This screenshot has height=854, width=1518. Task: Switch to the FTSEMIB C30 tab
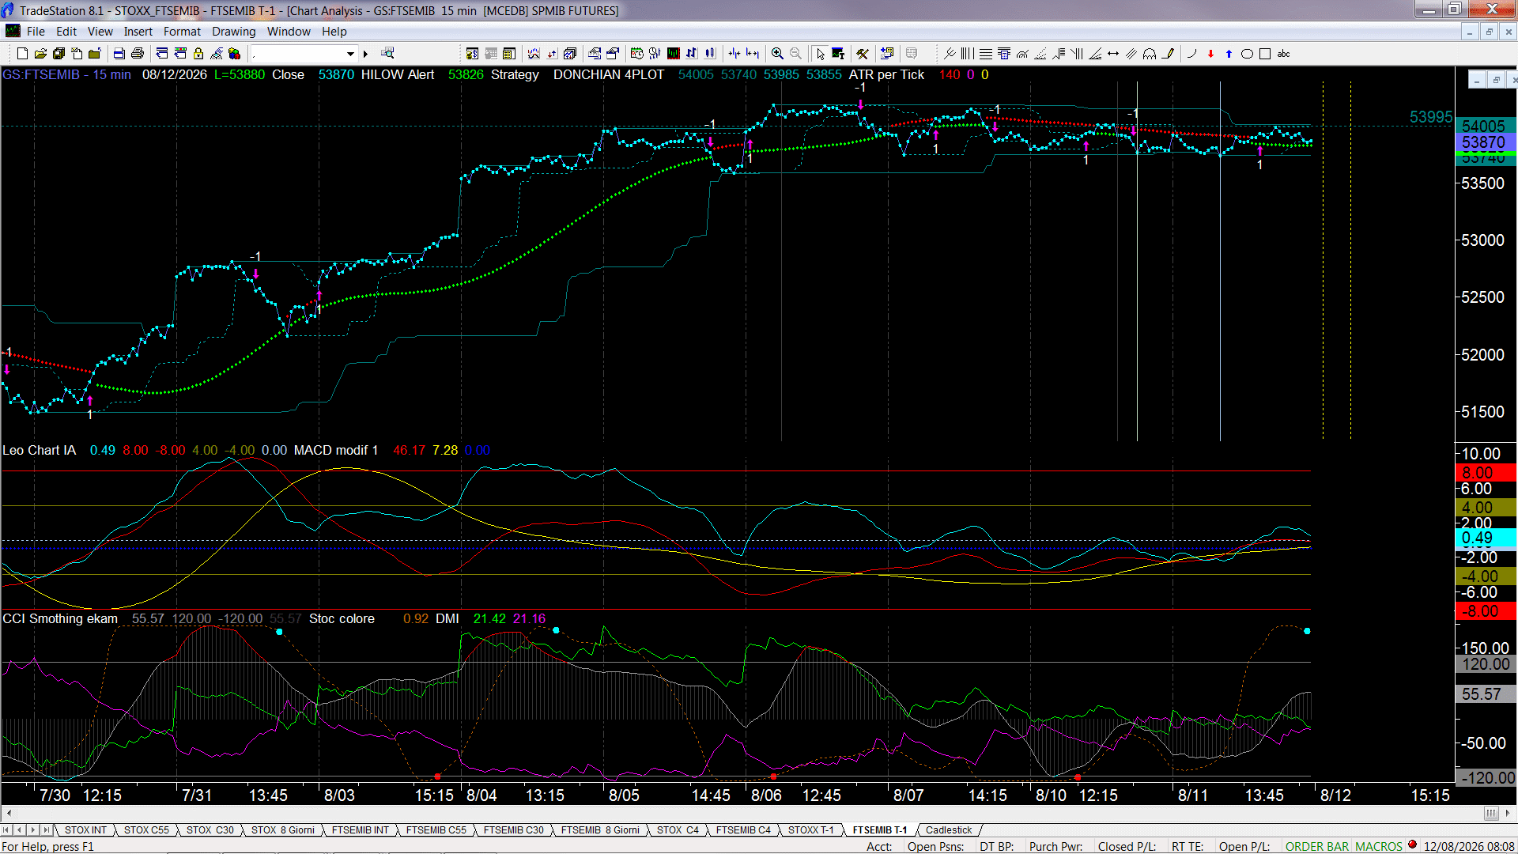pyautogui.click(x=514, y=830)
